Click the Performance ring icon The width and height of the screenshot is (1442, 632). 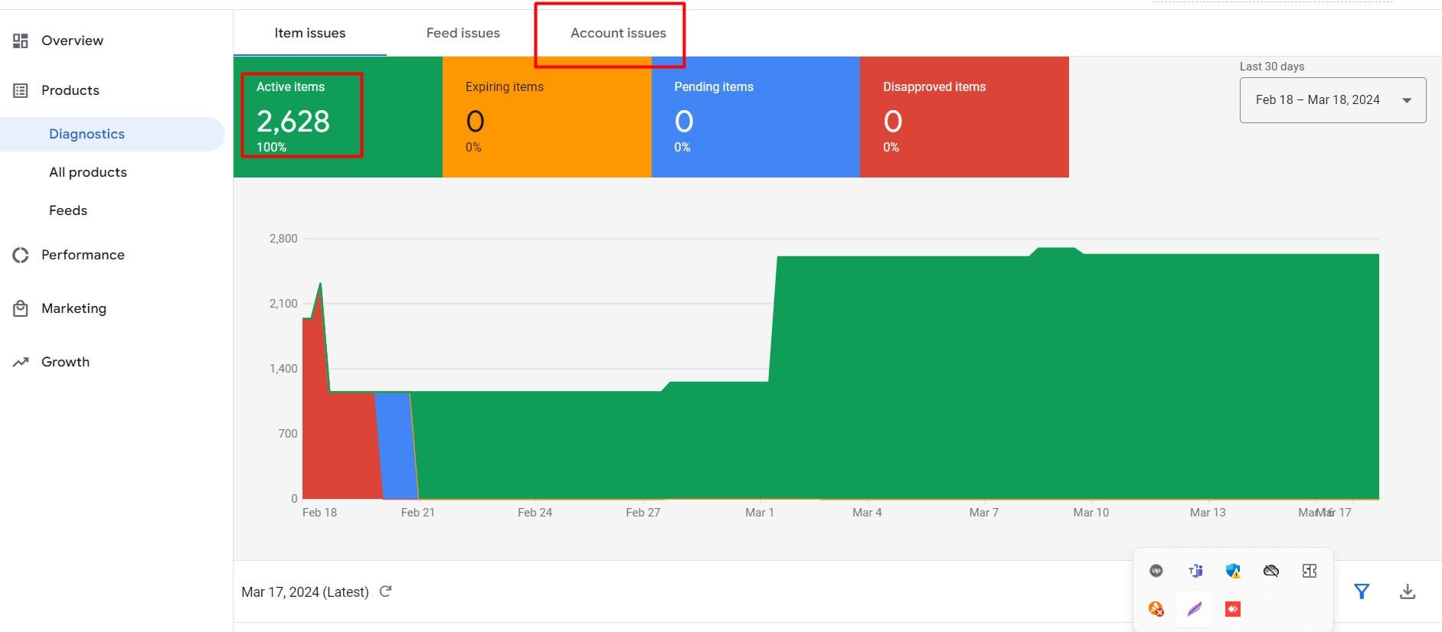(x=21, y=255)
